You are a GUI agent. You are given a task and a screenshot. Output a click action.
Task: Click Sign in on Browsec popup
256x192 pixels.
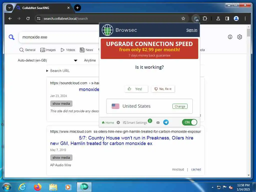[192, 30]
